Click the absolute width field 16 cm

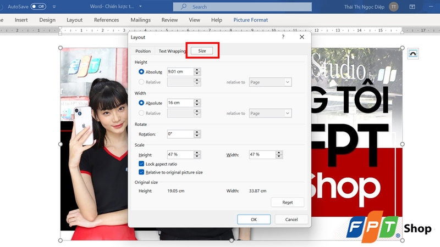click(180, 103)
